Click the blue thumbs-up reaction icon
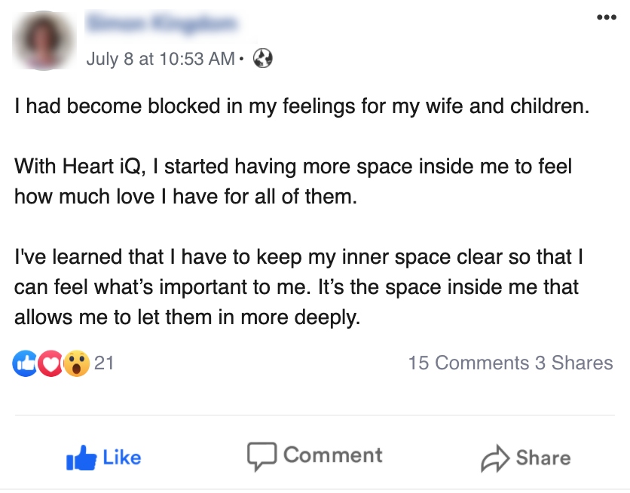The width and height of the screenshot is (630, 493). point(26,363)
